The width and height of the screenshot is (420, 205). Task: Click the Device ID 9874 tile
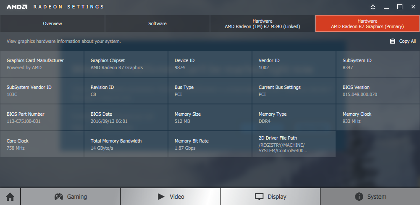[x=210, y=64]
